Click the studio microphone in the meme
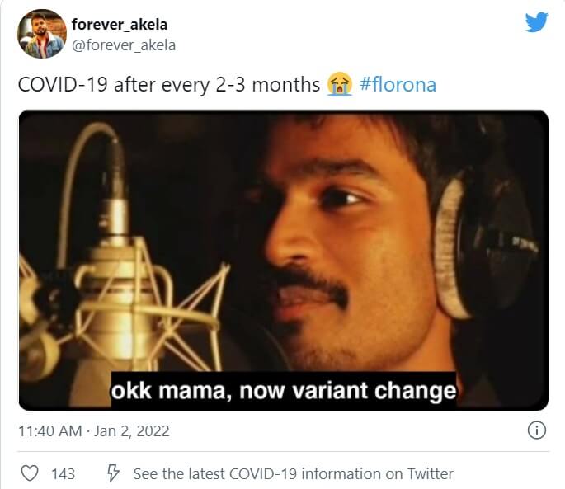This screenshot has width=565, height=489. coord(119,284)
